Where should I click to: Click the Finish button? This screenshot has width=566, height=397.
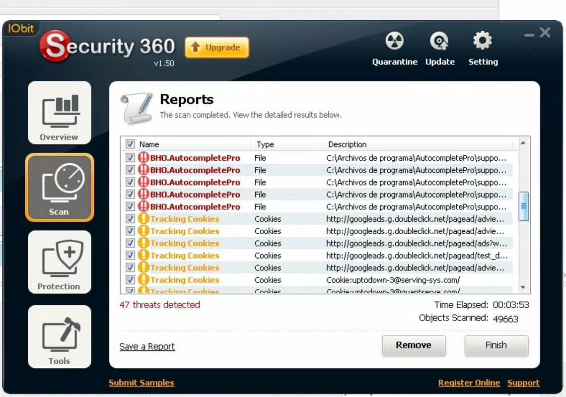coord(496,345)
